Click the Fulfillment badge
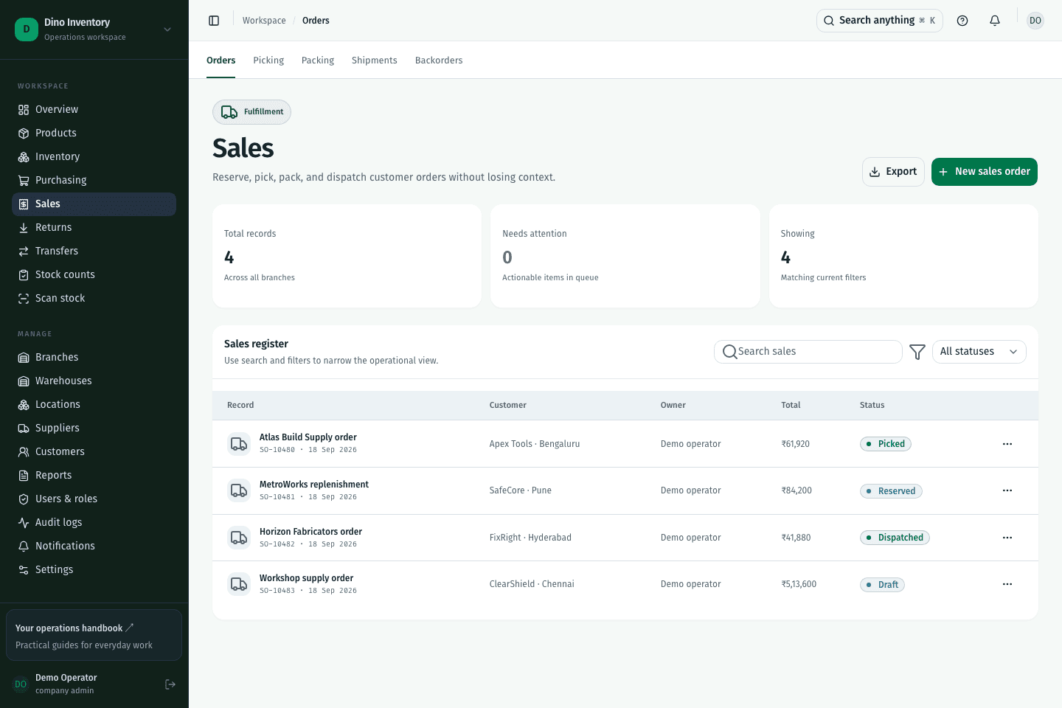 251,112
